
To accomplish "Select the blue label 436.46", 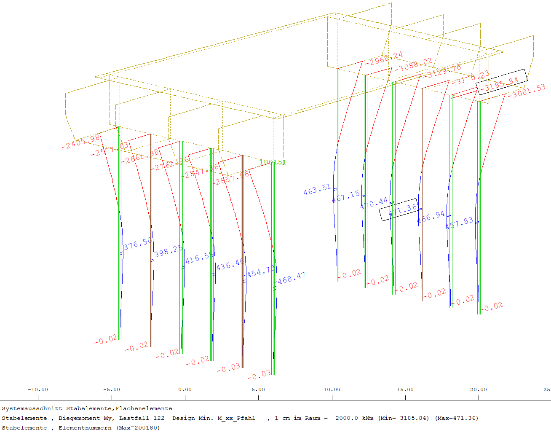I will [230, 265].
